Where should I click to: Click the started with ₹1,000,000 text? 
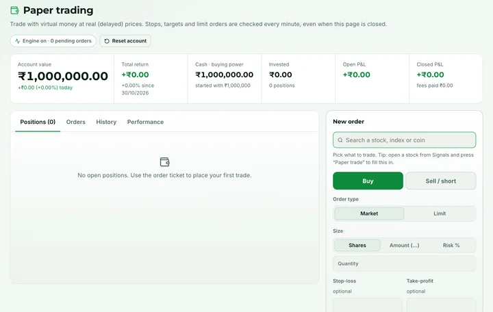tap(223, 86)
